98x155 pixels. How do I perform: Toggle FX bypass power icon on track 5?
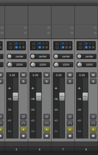click(x=10, y=47)
